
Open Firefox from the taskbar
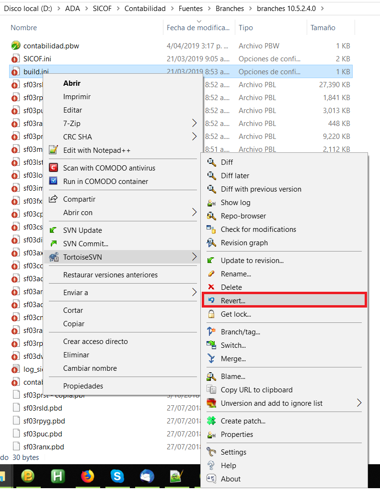[88, 476]
